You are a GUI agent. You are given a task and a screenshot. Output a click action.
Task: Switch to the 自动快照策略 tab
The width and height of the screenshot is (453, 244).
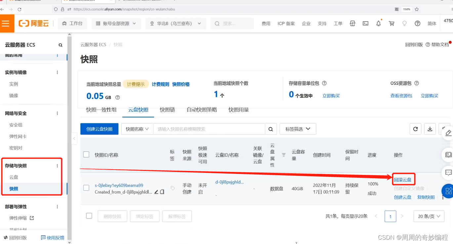point(202,110)
